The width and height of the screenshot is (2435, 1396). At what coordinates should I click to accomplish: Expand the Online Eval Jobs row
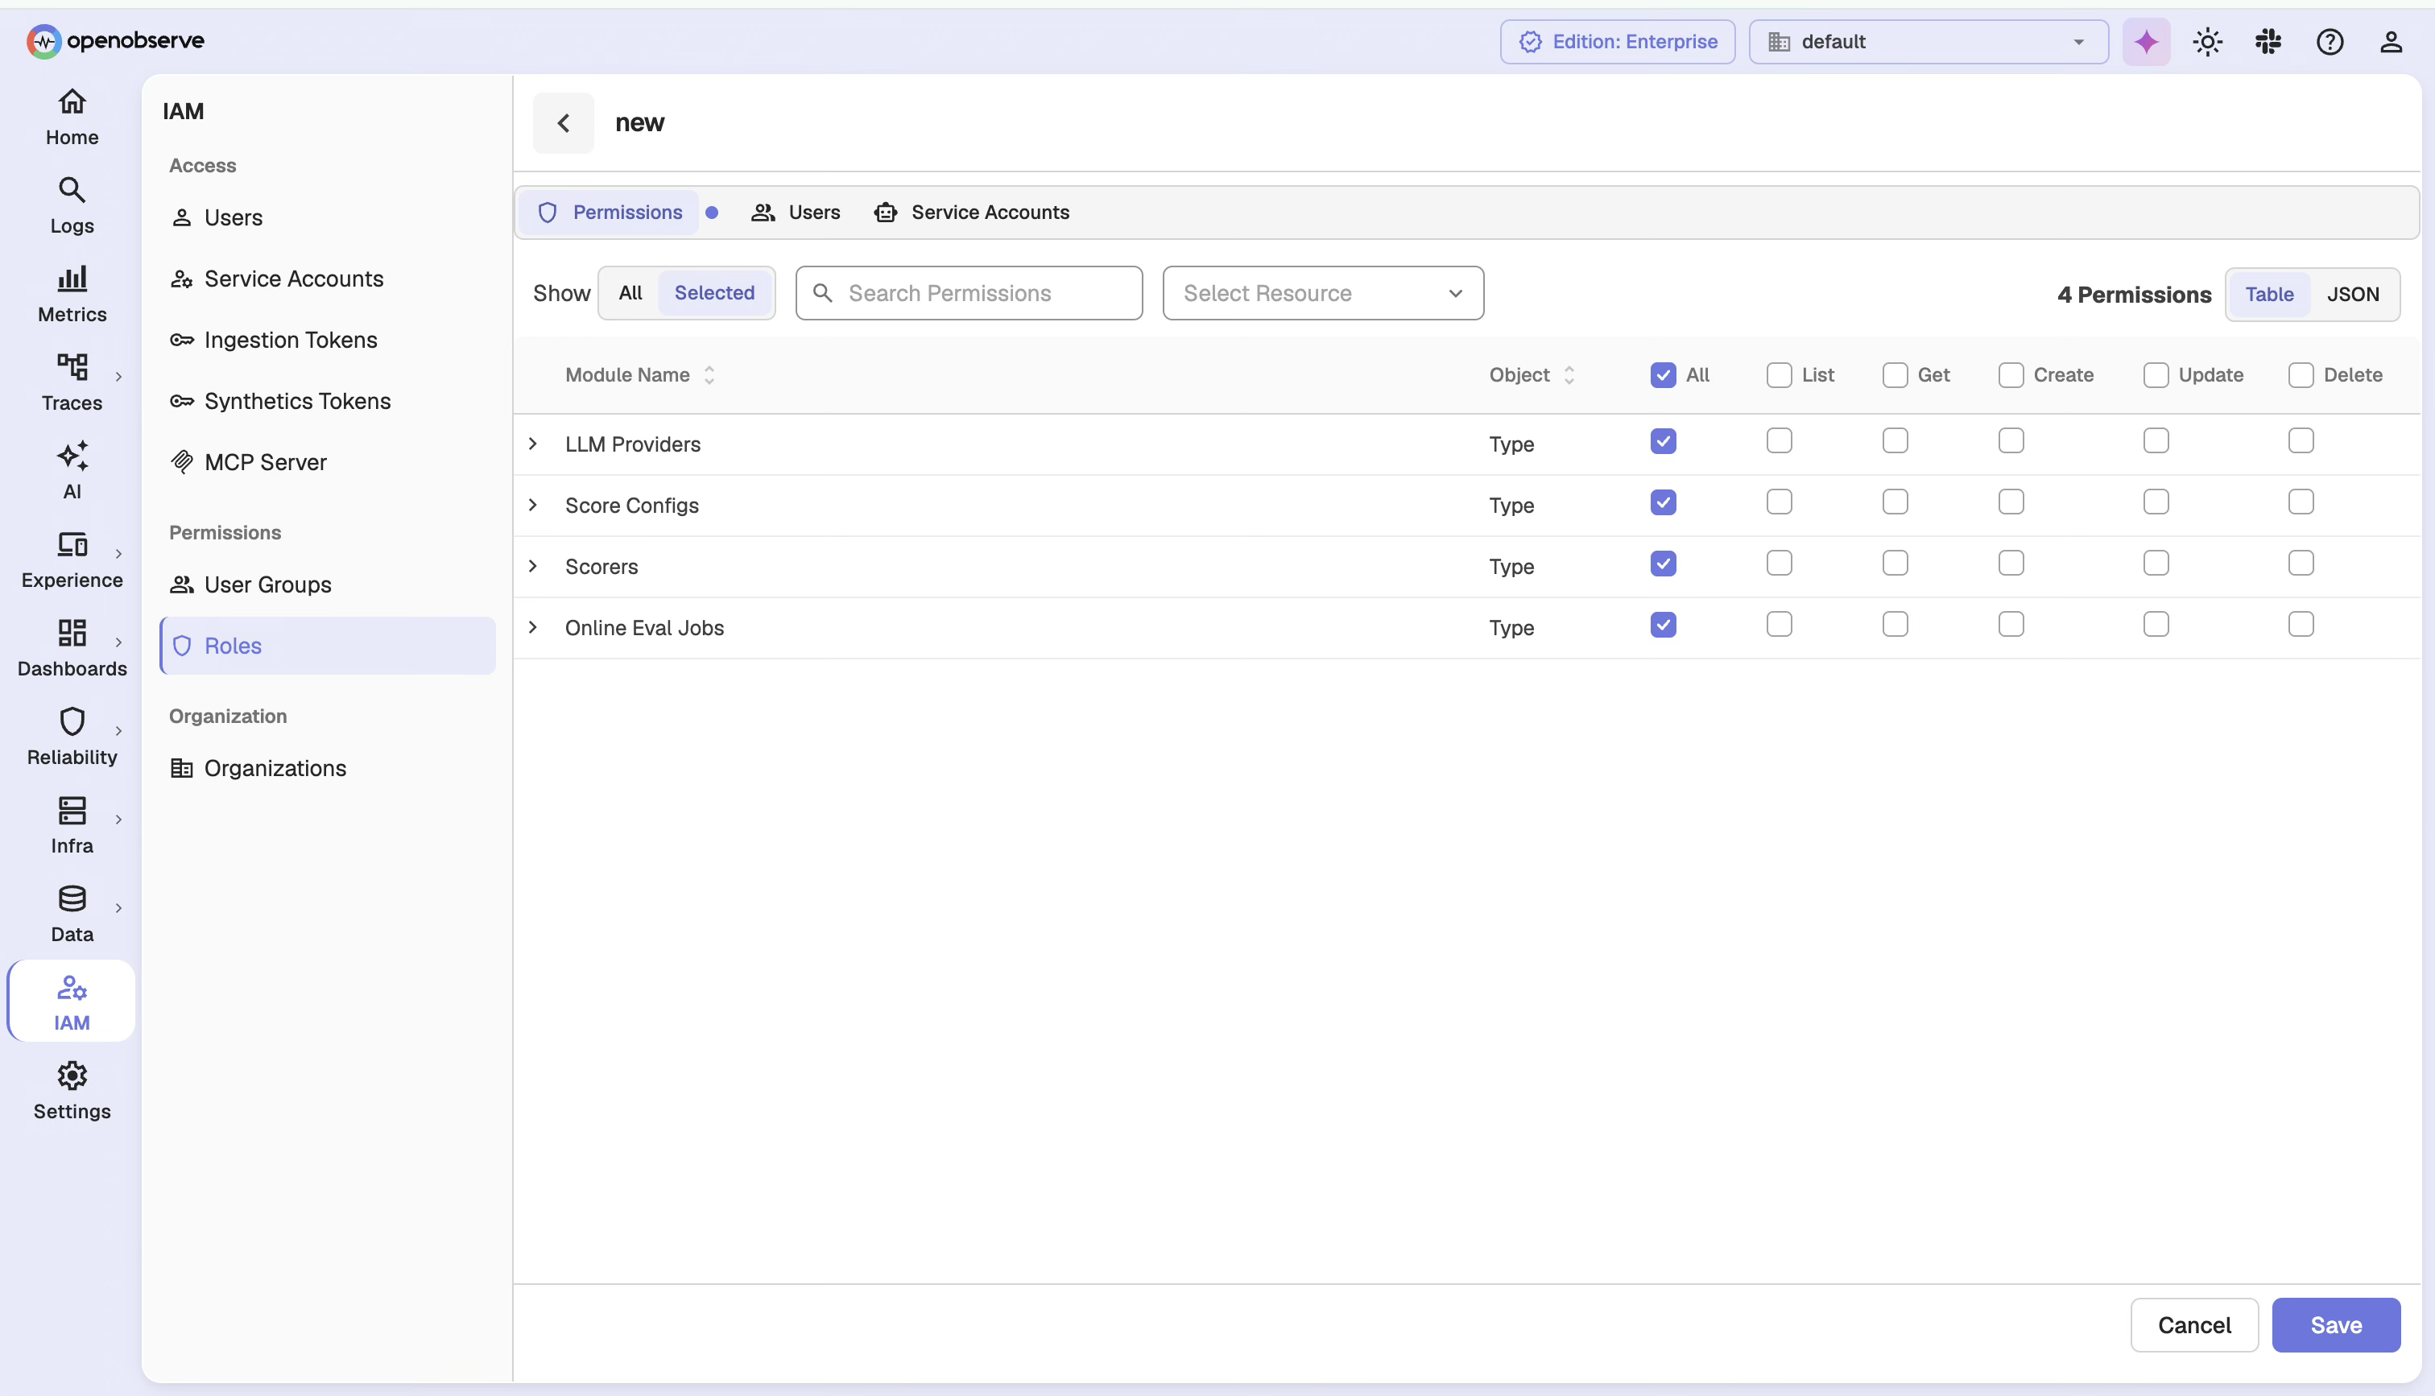pyautogui.click(x=533, y=628)
